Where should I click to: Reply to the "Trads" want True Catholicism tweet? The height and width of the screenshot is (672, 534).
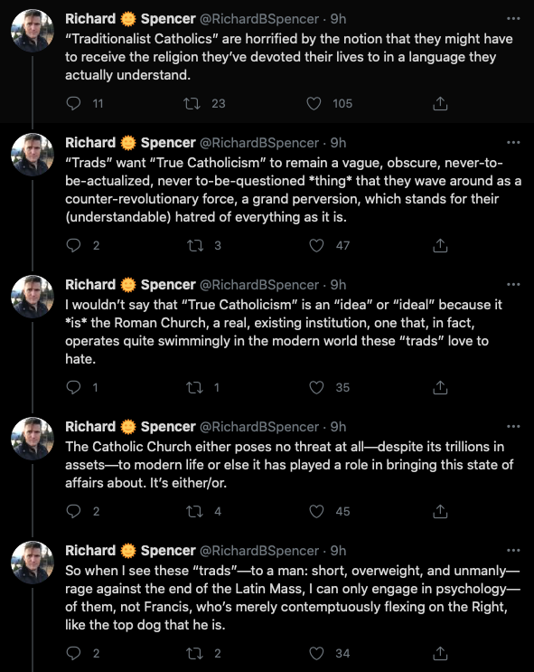point(74,245)
